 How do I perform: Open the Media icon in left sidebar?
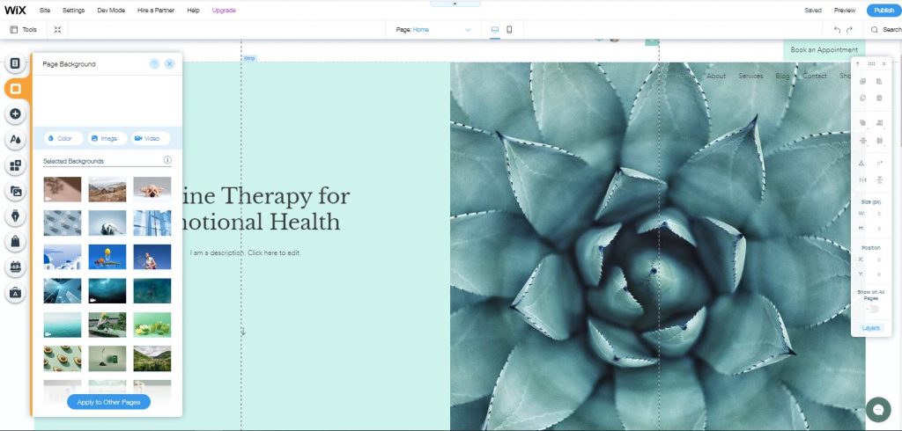(16, 191)
